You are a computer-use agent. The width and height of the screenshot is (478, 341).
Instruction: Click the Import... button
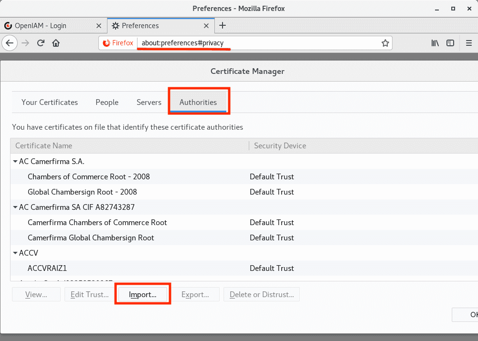tap(143, 295)
